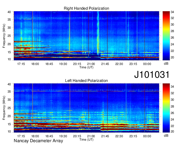Click the 15 MHz frequency tick on the right-handed plot
The height and width of the screenshot is (144, 177).
click(9, 52)
